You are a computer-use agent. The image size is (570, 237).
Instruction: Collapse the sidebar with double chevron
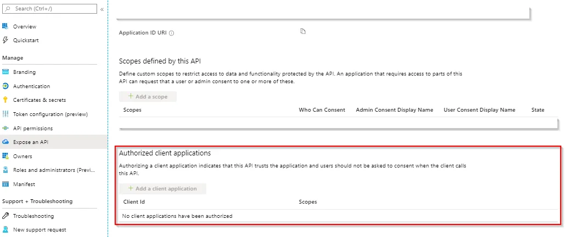coord(102,9)
